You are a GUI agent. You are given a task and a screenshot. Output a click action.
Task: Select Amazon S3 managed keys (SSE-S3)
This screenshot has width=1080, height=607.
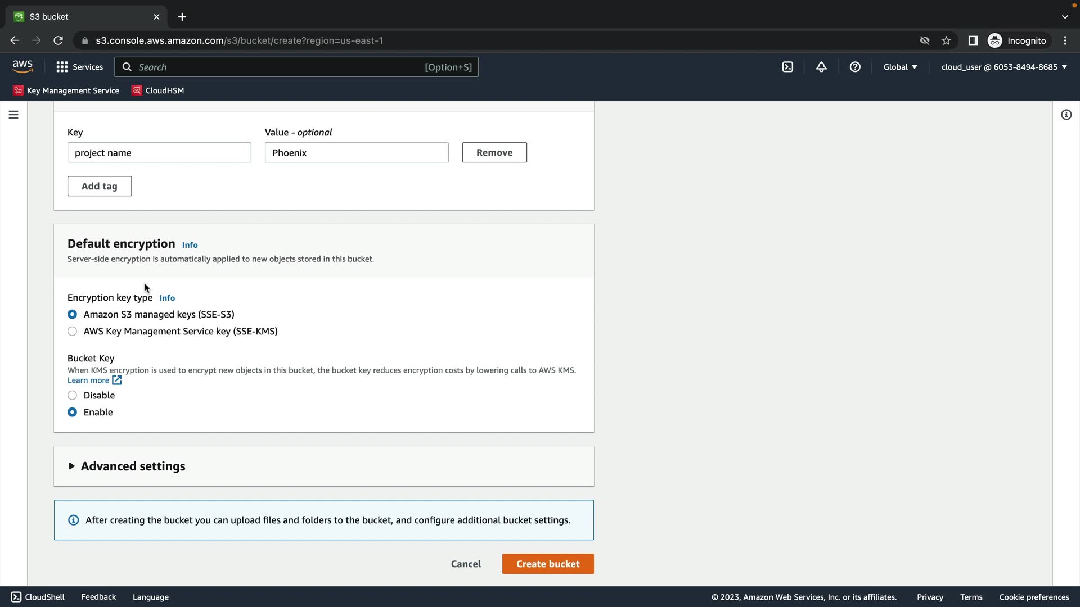72,315
